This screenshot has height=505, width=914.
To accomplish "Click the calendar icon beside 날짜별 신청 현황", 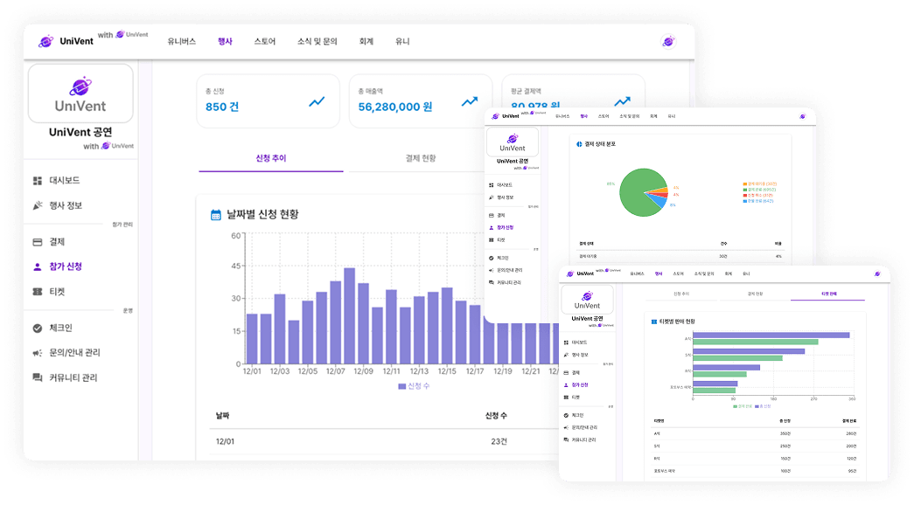I will pyautogui.click(x=216, y=215).
